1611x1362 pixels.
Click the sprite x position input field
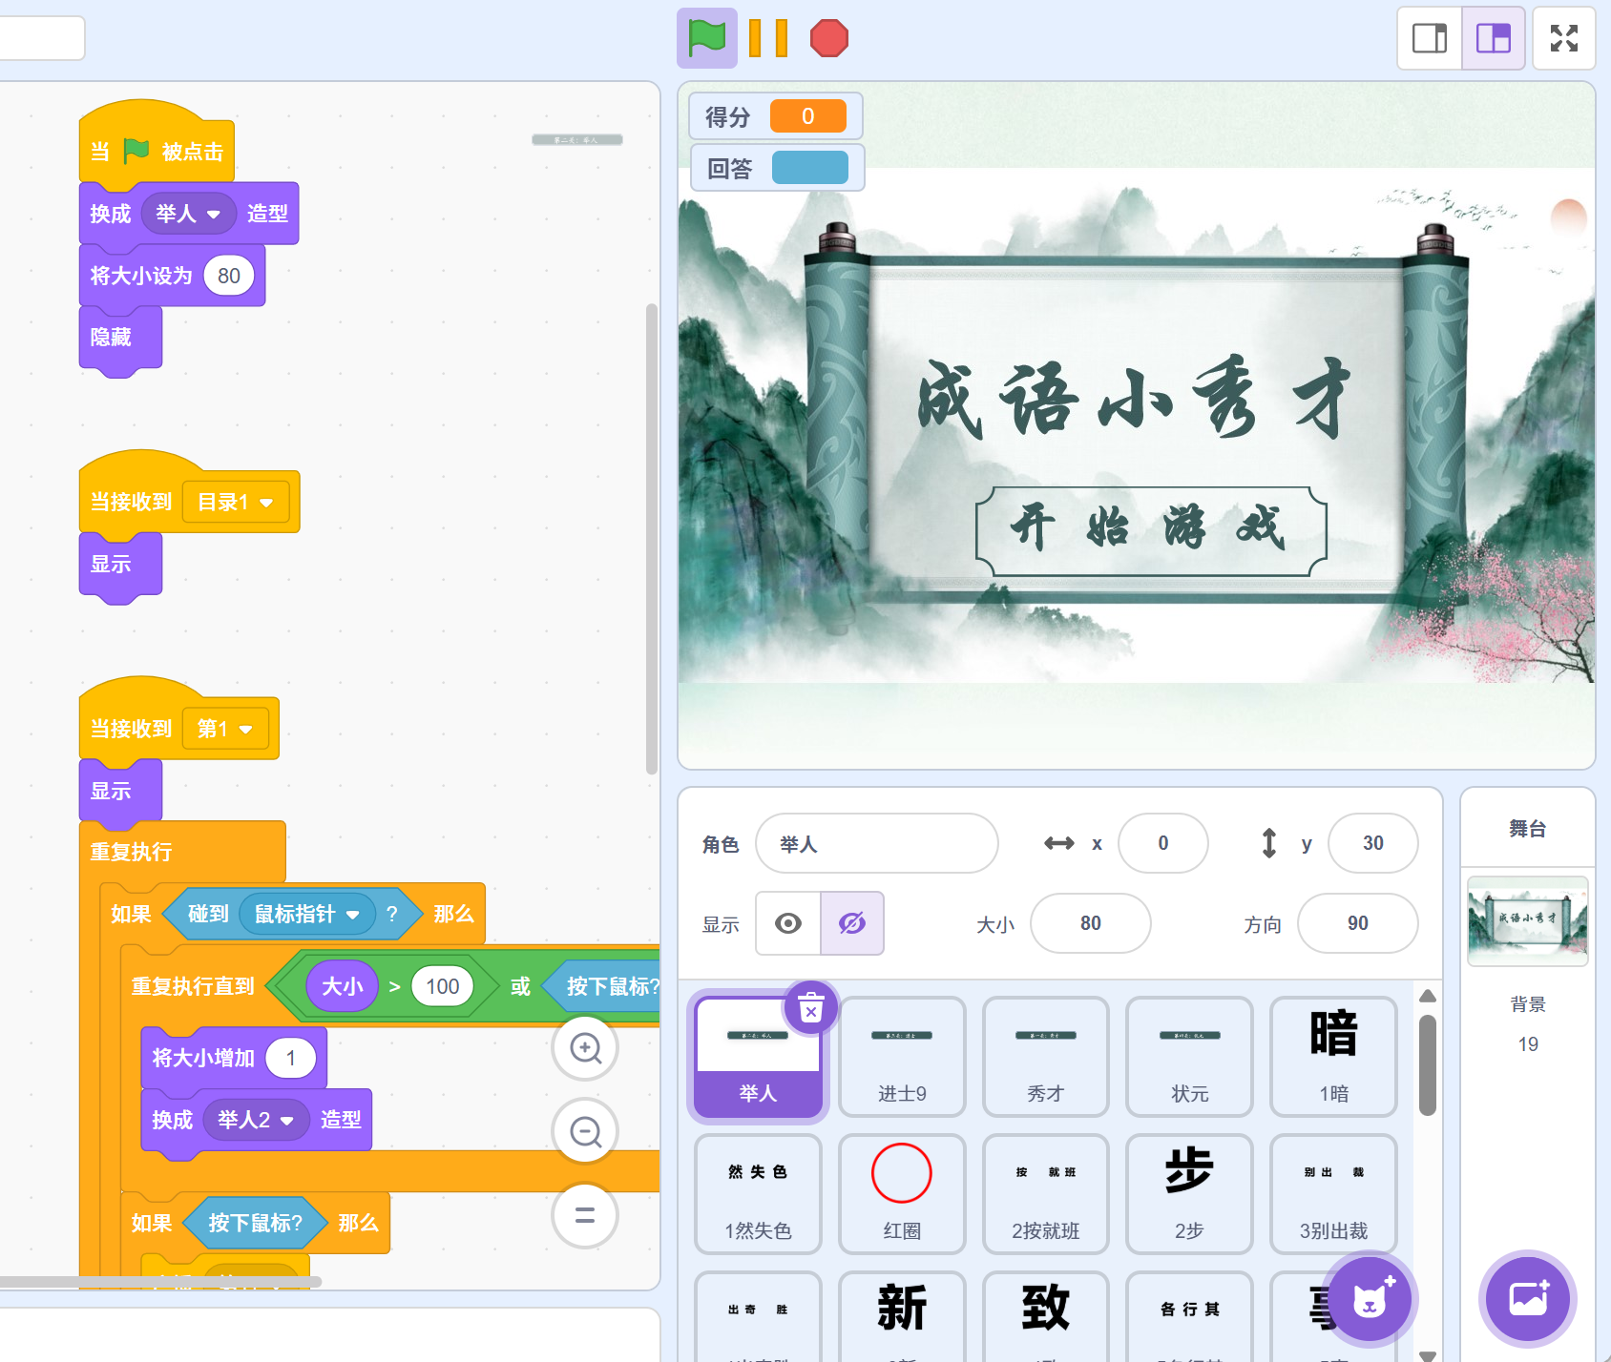tap(1162, 843)
